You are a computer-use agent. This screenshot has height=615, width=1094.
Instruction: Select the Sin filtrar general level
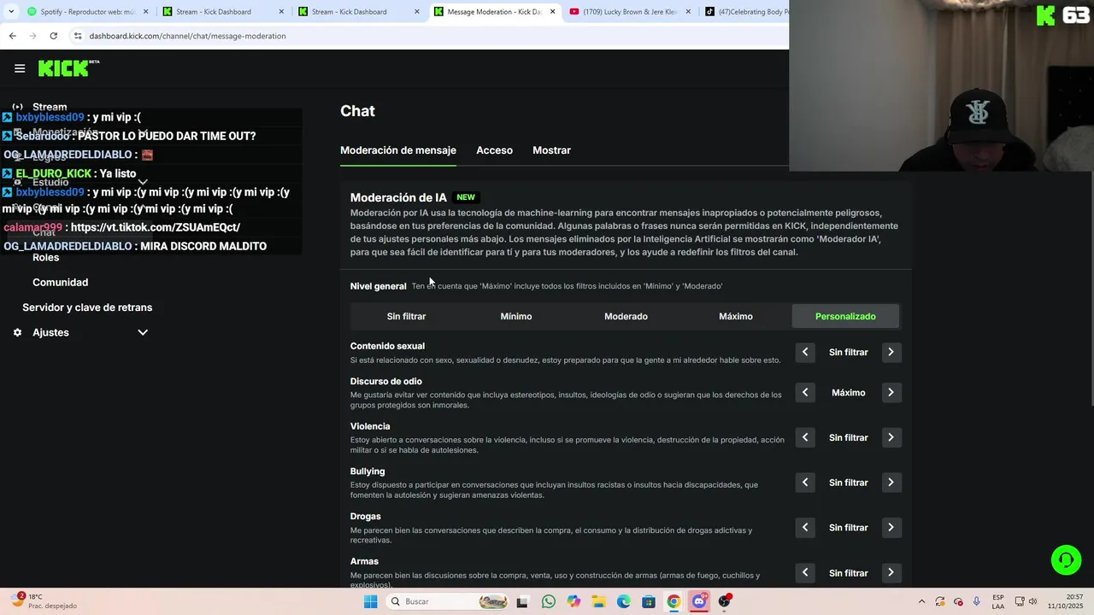tap(406, 316)
